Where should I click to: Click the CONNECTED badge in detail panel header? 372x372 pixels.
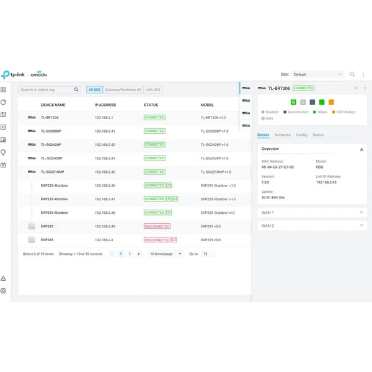point(303,88)
